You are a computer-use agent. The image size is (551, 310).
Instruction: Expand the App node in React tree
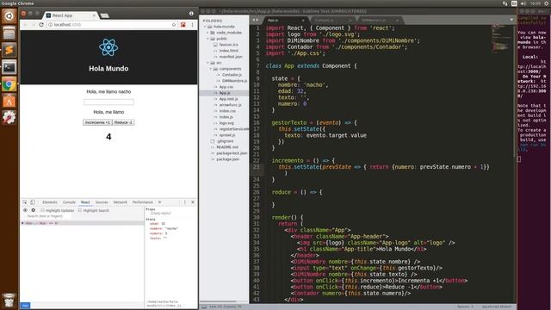click(x=23, y=223)
